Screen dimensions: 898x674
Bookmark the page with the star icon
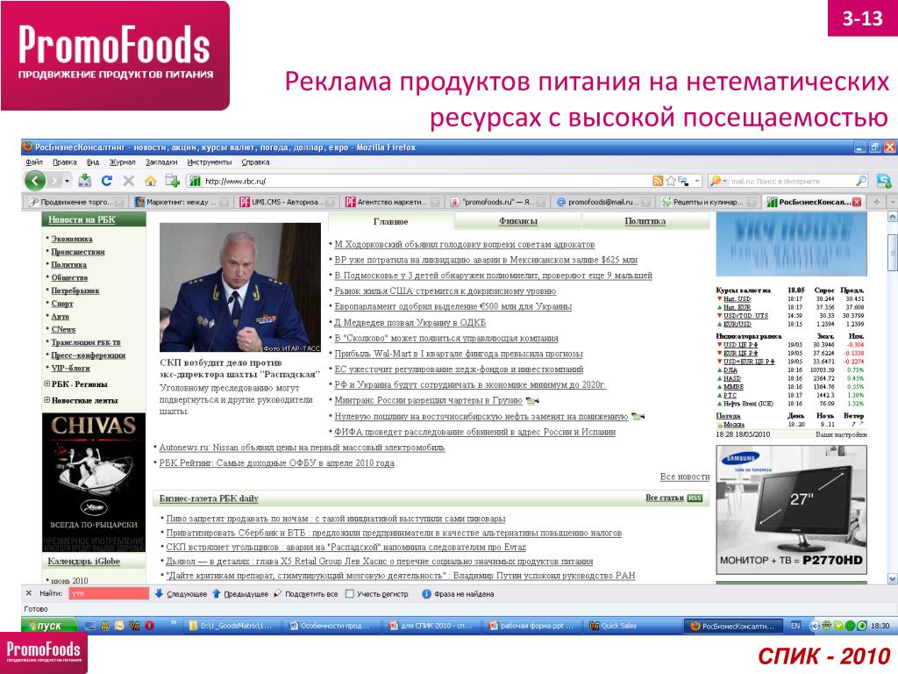(671, 181)
